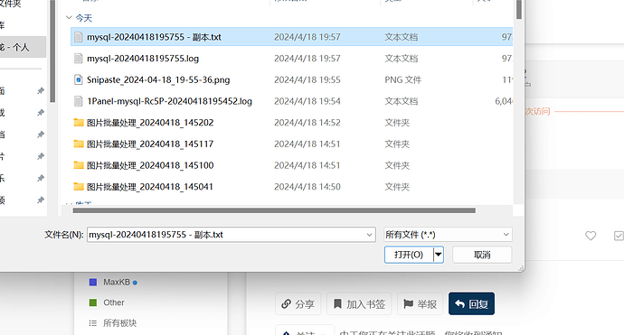
Task: Click the flag icon on 举报 button
Action: point(408,304)
